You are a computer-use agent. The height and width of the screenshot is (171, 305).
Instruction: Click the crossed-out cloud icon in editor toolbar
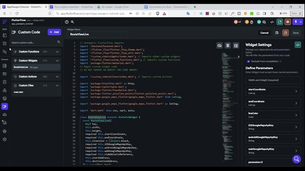click(x=220, y=46)
